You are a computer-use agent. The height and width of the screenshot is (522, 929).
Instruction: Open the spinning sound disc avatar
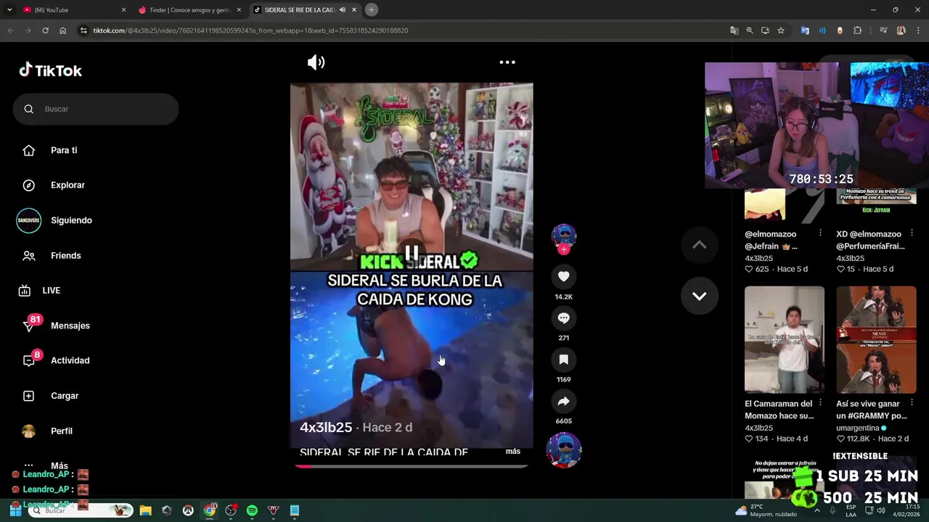coord(564,450)
